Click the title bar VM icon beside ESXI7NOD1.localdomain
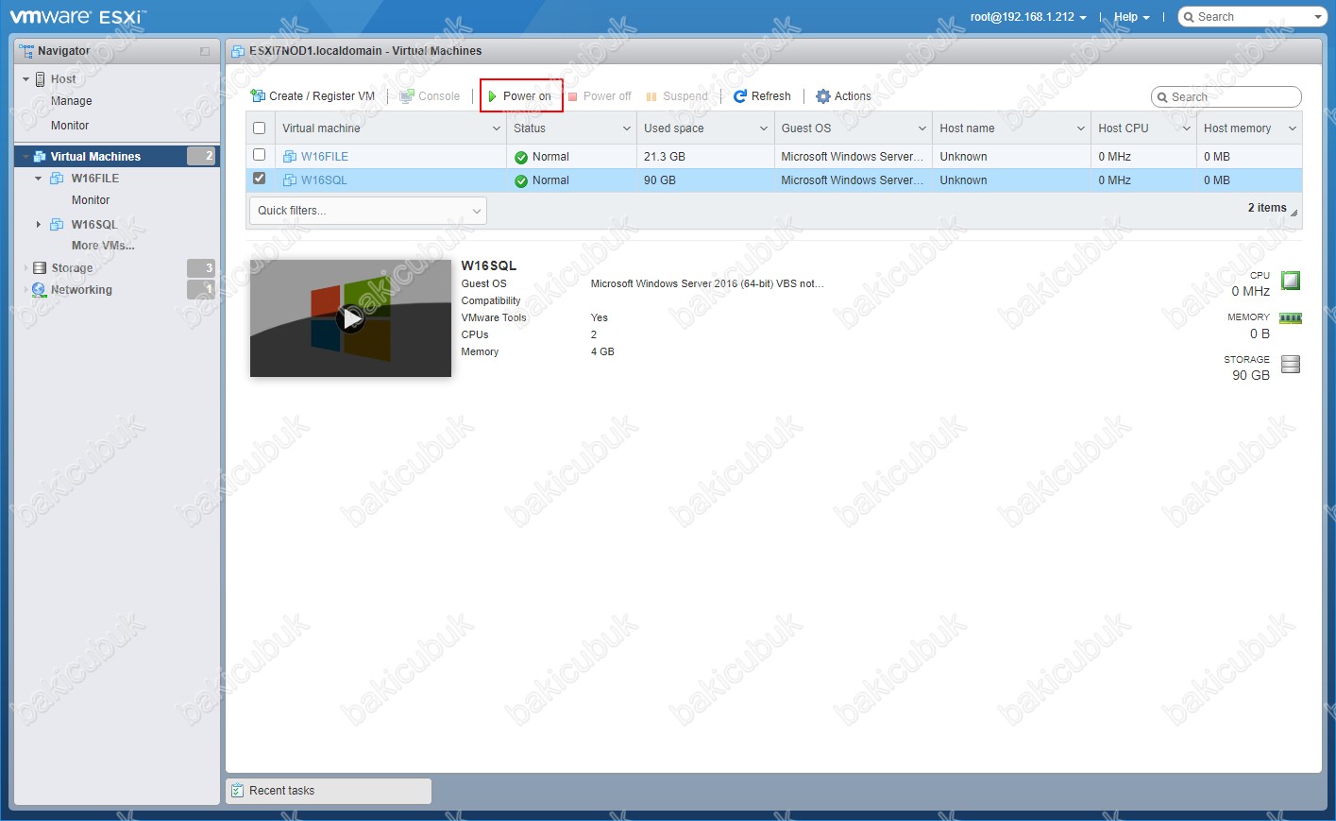Image resolution: width=1336 pixels, height=821 pixels. point(239,51)
